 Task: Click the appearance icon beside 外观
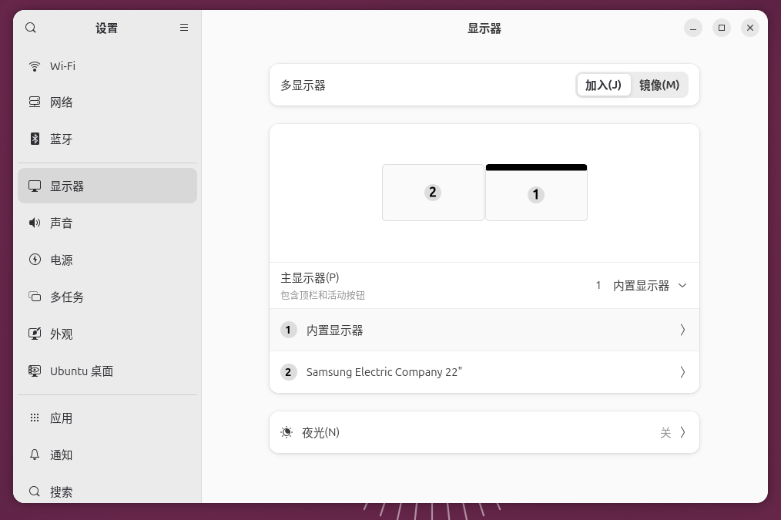(35, 334)
